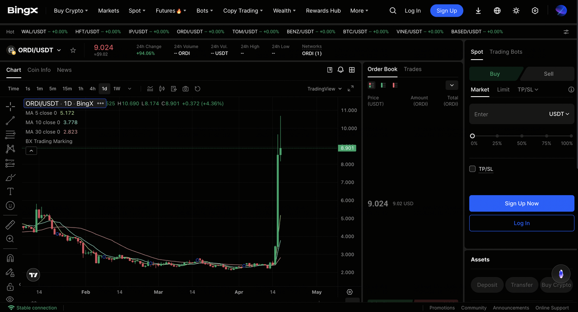
Task: Select the text tool in drawing sidebar
Action: click(x=10, y=191)
